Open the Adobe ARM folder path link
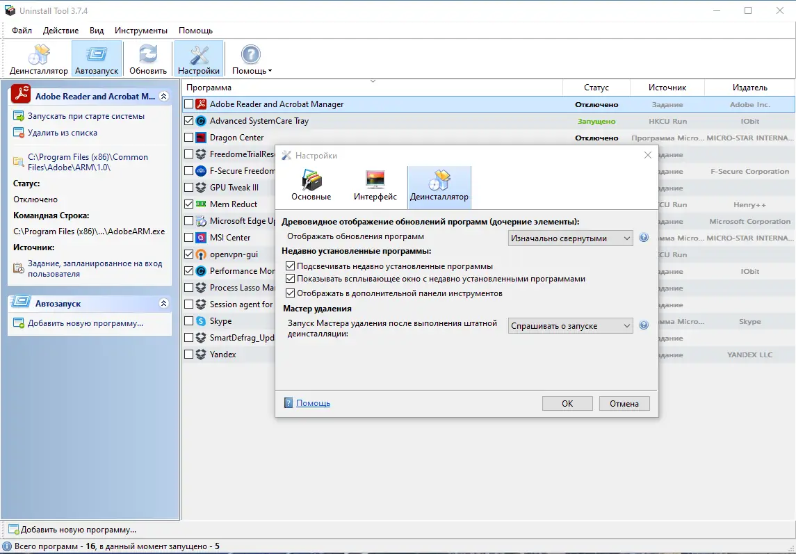The height and width of the screenshot is (554, 796). click(88, 162)
